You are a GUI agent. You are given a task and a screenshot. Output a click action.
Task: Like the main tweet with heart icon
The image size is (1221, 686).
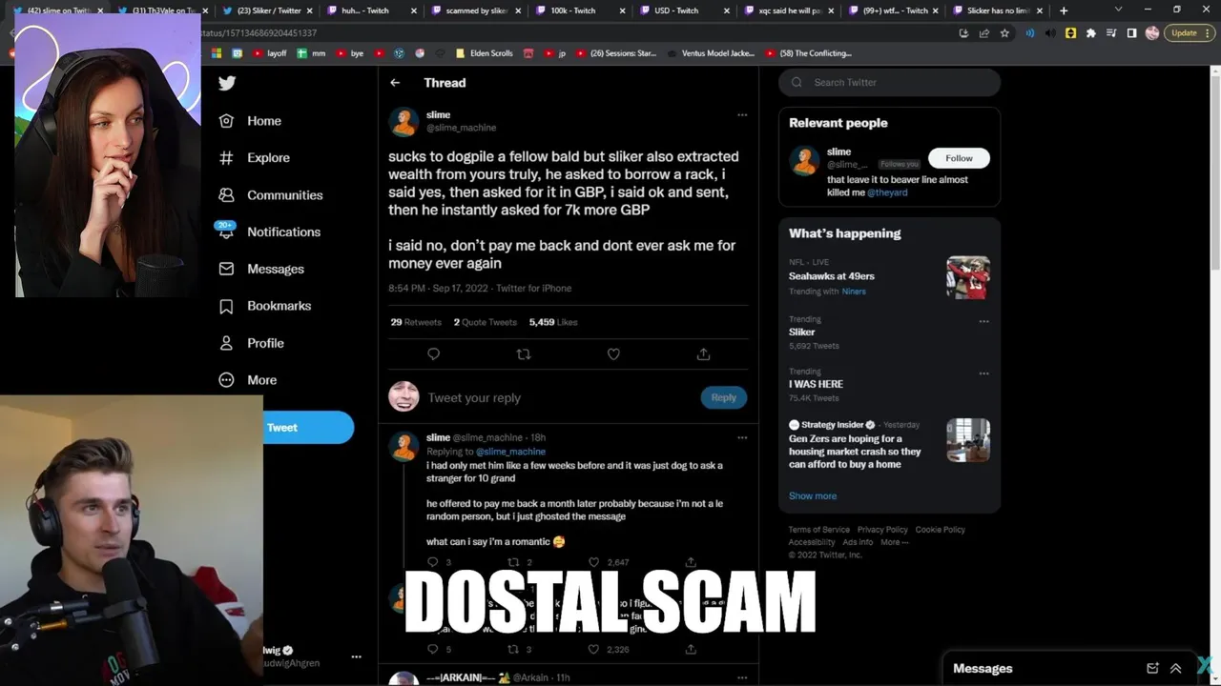click(613, 354)
